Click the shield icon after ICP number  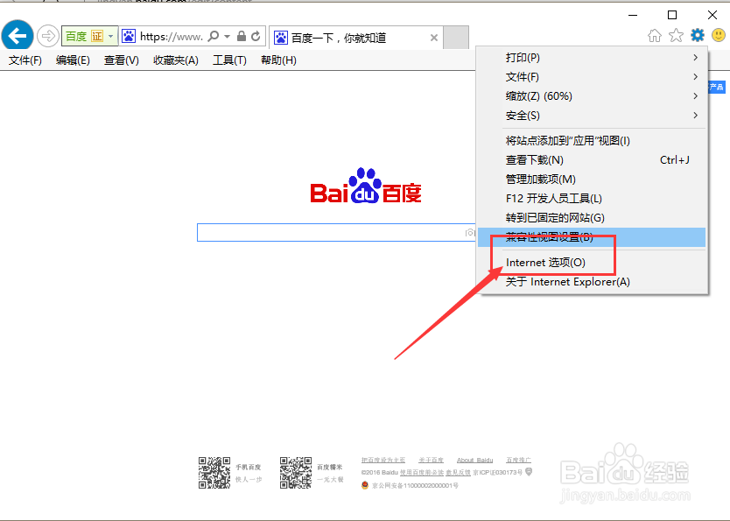tap(529, 472)
